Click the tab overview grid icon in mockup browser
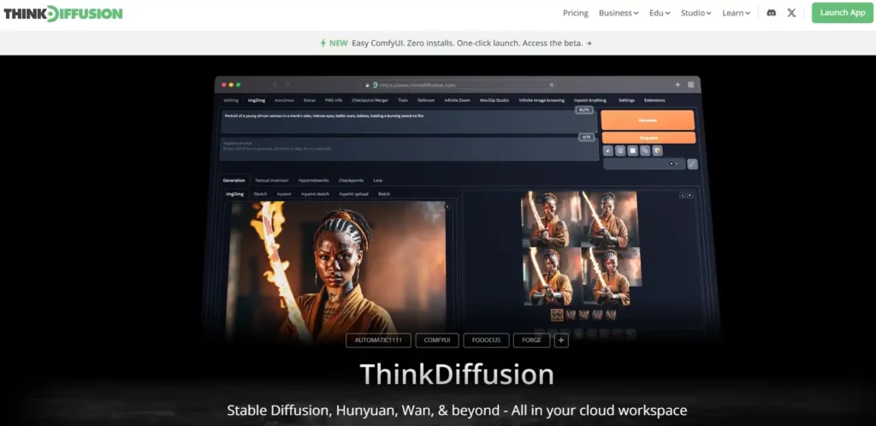876x426 pixels. point(690,85)
